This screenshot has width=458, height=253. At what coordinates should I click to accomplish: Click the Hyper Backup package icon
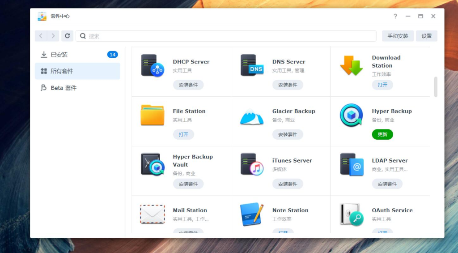click(352, 115)
